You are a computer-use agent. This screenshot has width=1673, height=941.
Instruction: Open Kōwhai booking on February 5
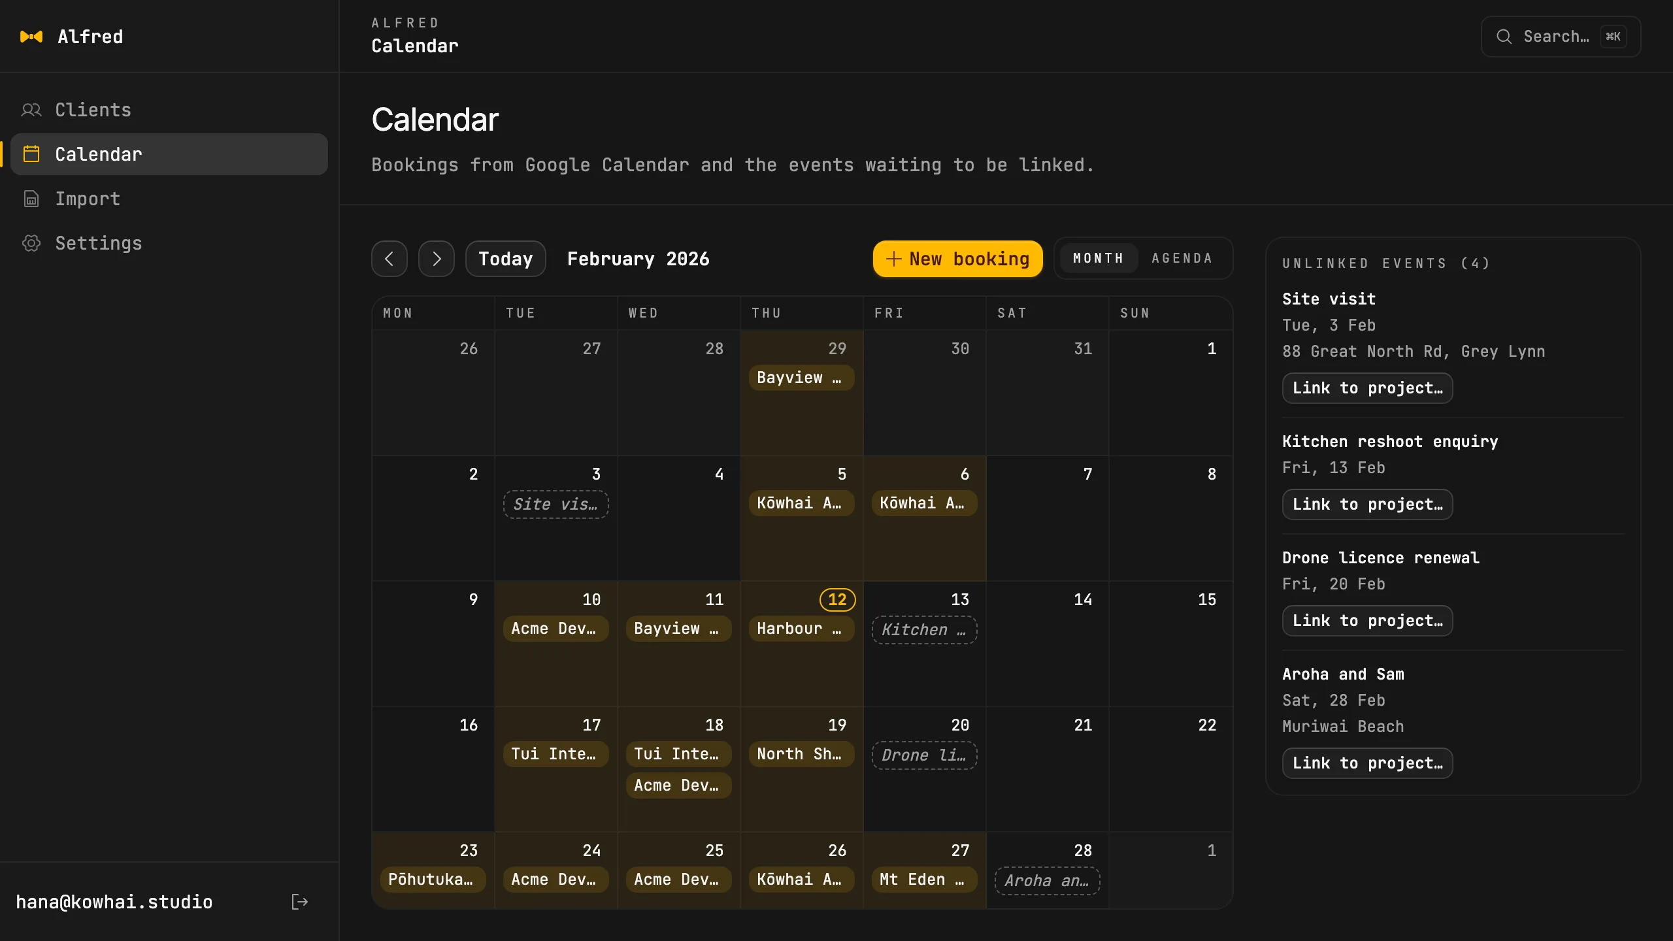(x=801, y=503)
